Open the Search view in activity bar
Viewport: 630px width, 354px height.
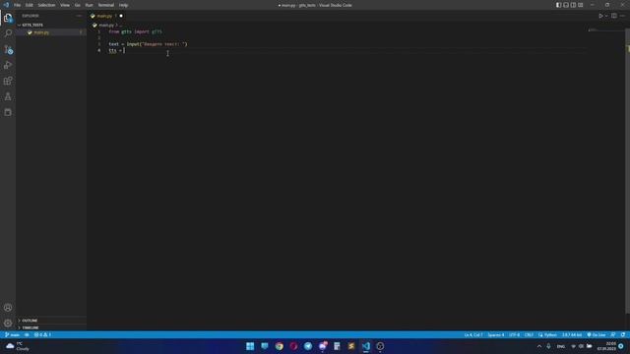[8, 33]
